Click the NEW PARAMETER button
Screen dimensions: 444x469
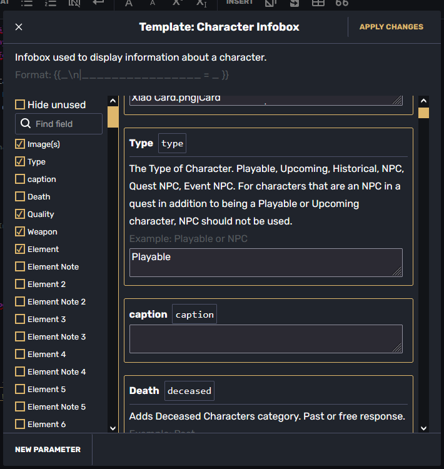tap(48, 450)
